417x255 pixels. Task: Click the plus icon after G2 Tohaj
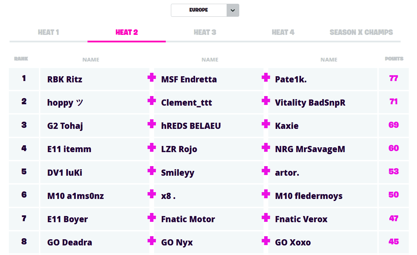tap(152, 124)
